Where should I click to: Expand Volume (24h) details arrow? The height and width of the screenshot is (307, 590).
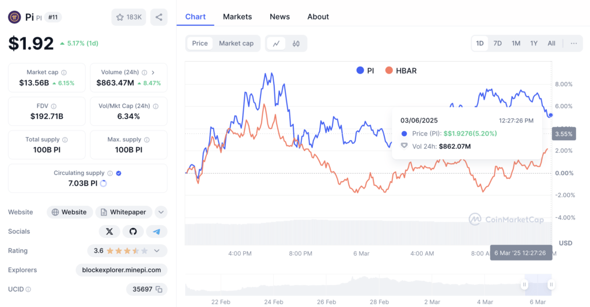point(153,72)
